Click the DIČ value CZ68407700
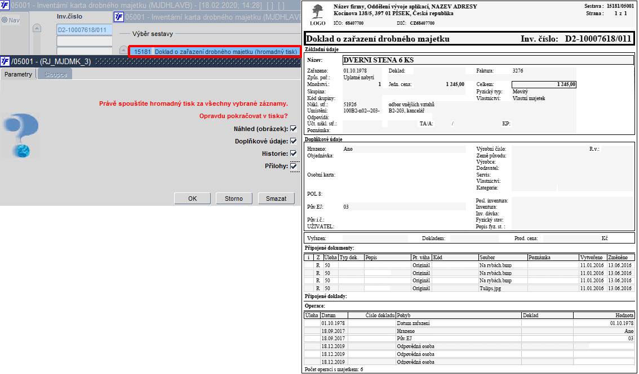 point(422,23)
